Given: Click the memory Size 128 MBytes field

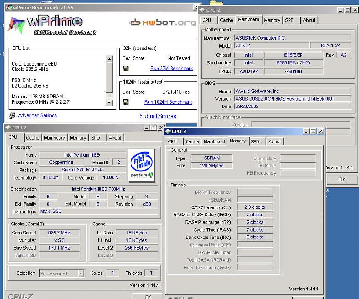Looking at the screenshot, I should click(x=211, y=165).
